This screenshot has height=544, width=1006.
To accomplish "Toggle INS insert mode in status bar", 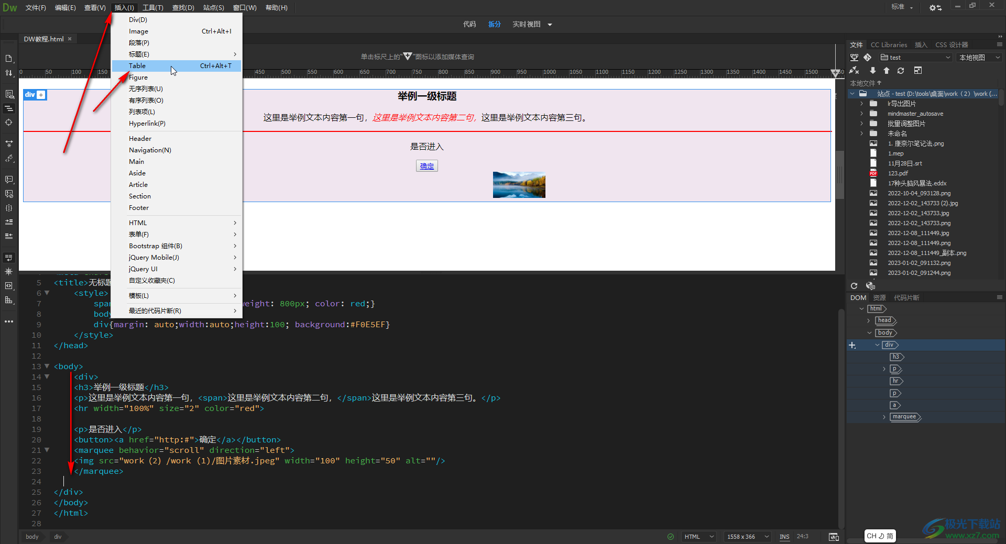I will point(784,537).
